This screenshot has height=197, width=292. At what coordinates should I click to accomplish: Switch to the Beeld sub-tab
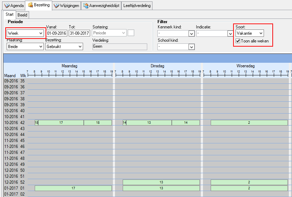click(22, 15)
